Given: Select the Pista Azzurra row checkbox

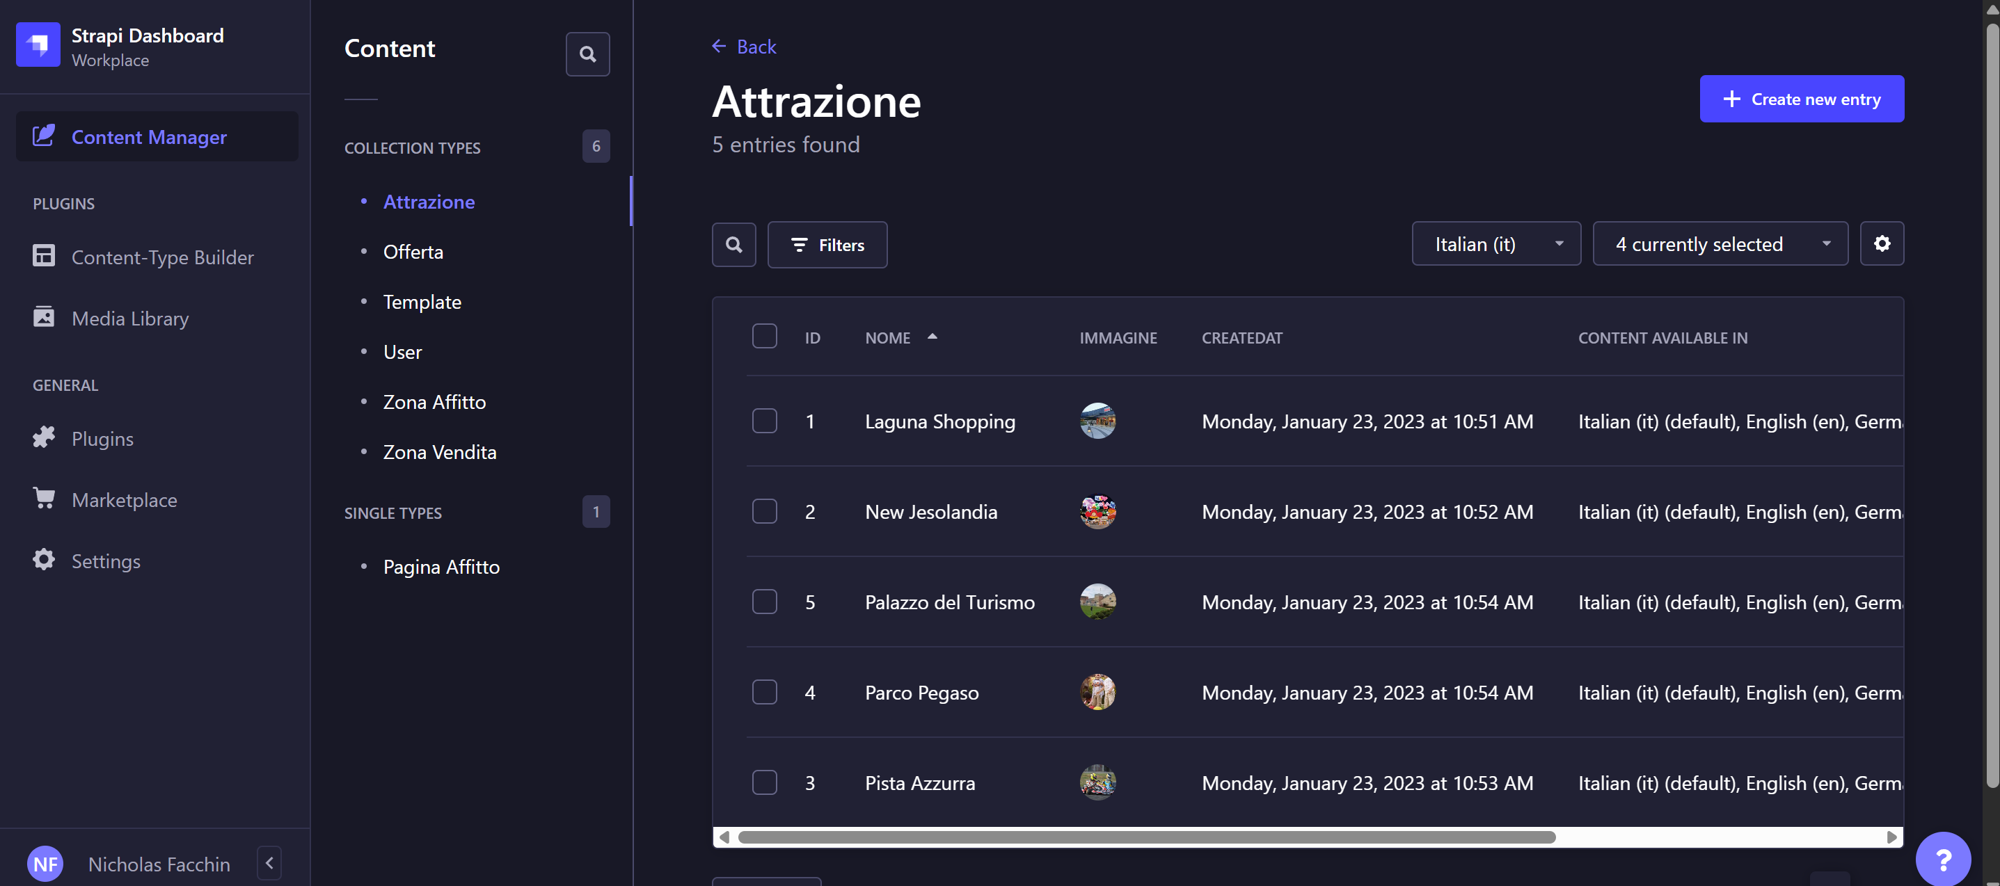Looking at the screenshot, I should tap(764, 782).
